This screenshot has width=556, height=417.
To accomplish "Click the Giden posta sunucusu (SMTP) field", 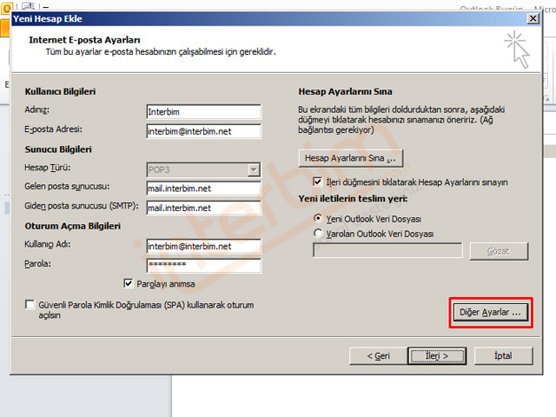I will click(x=203, y=208).
